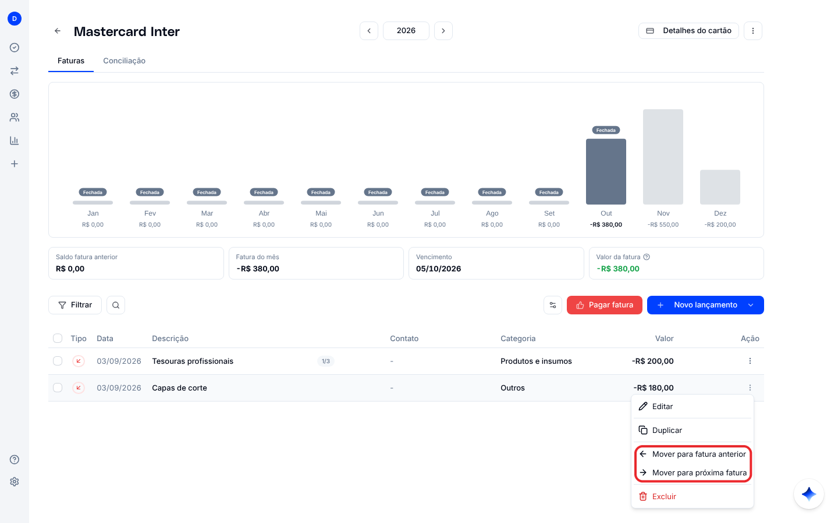The width and height of the screenshot is (838, 523).
Task: Open the help question mark icon
Action: pos(15,460)
